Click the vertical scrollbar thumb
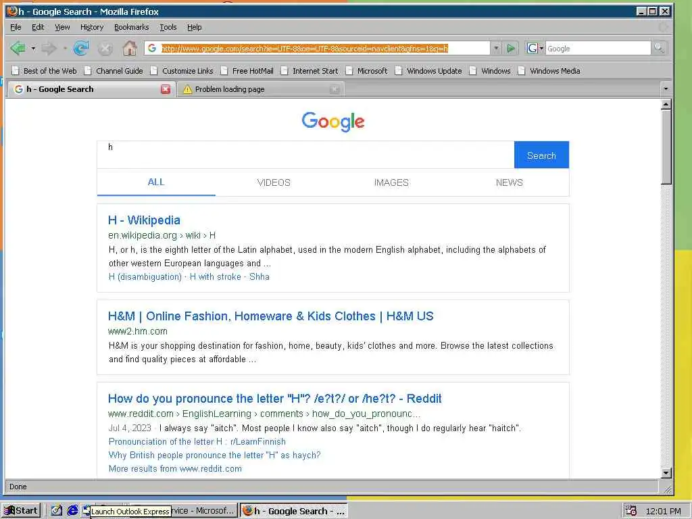 [x=666, y=147]
